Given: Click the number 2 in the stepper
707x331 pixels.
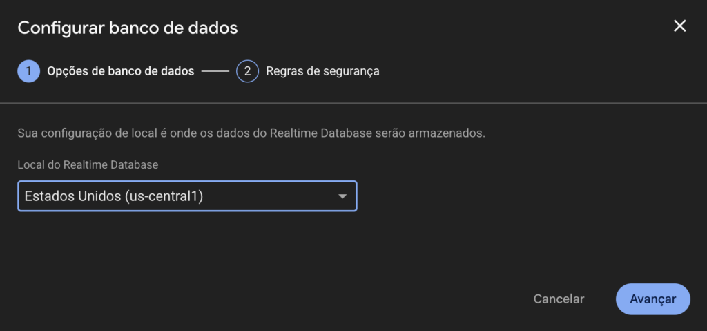Looking at the screenshot, I should (247, 71).
